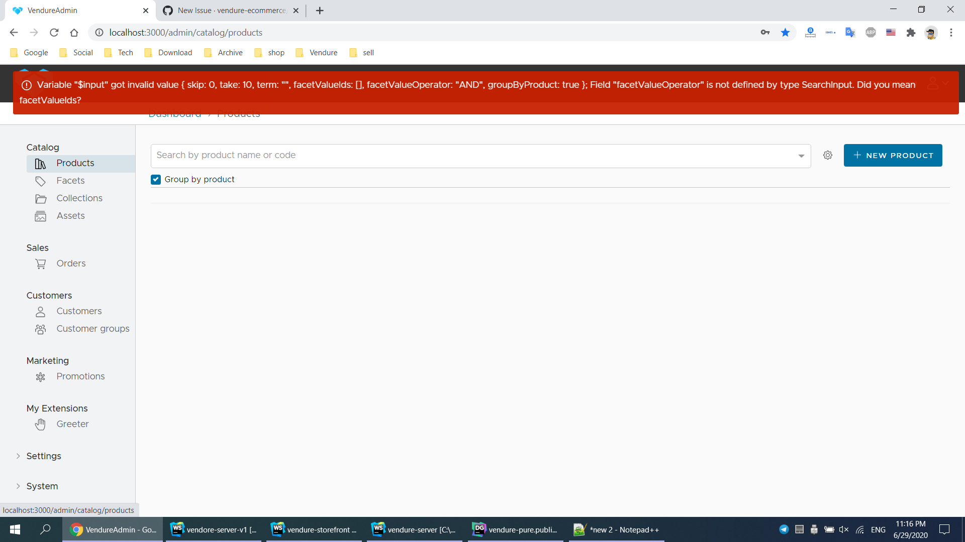Open Social bookmarks folder
Screen dimensions: 965x542
pyautogui.click(x=76, y=53)
